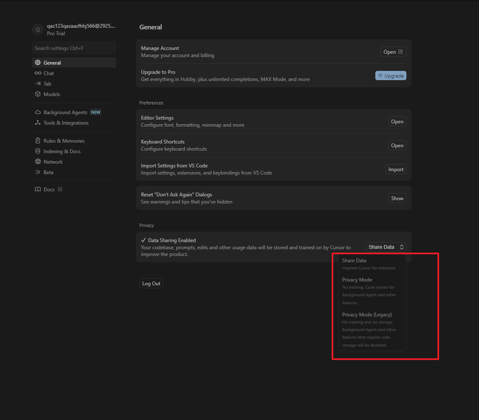Click the external link icon beside Docs

click(x=60, y=189)
